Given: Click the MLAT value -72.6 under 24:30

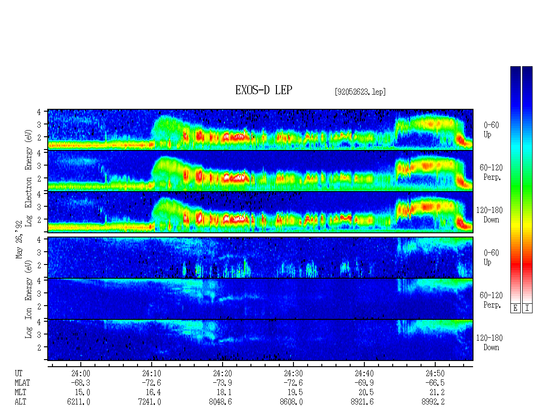Looking at the screenshot, I should 293,383.
